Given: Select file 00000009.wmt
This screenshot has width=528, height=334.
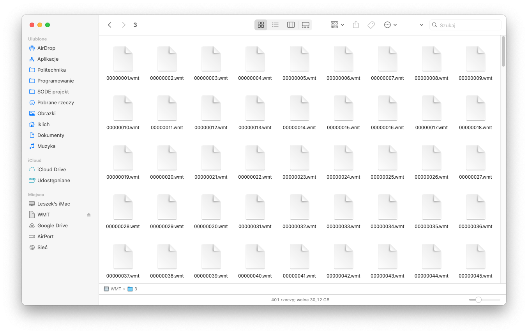Looking at the screenshot, I should pos(475,64).
